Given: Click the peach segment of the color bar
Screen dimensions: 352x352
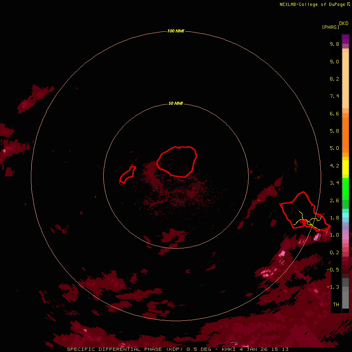Looking at the screenshot, I should pyautogui.click(x=345, y=81).
